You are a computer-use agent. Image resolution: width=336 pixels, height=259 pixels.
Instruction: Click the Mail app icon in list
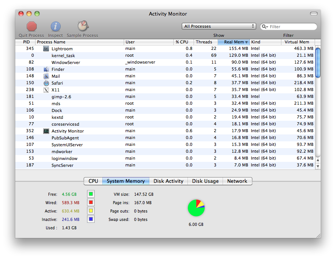(46, 76)
